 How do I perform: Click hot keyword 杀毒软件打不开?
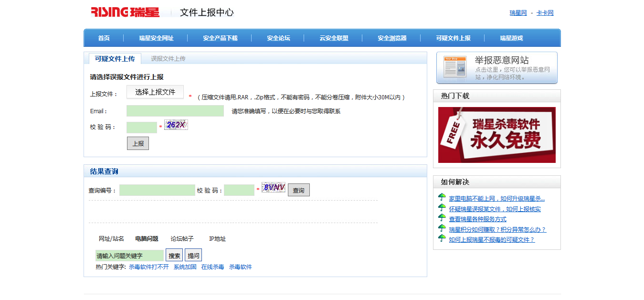pos(149,267)
